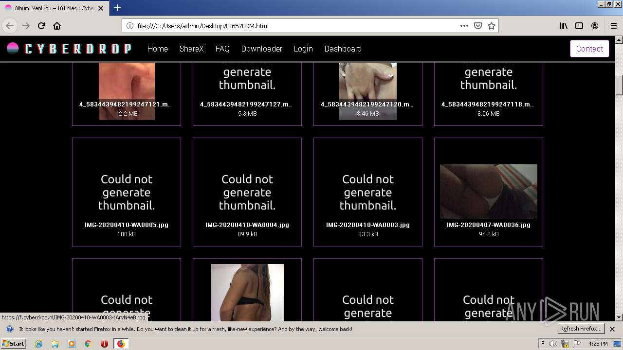Click the thumbnail above 4_5834439482199247120 8.46 MB

[368, 91]
